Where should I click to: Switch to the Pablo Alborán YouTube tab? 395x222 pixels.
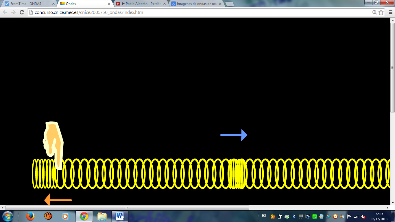pos(141,4)
